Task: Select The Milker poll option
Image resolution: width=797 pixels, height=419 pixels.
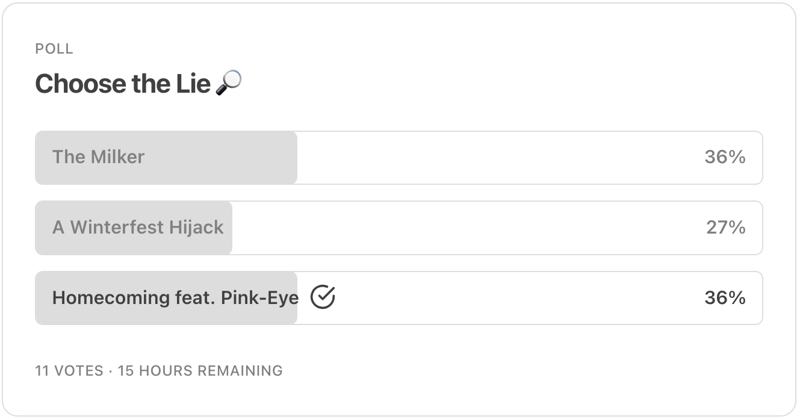Action: point(398,158)
